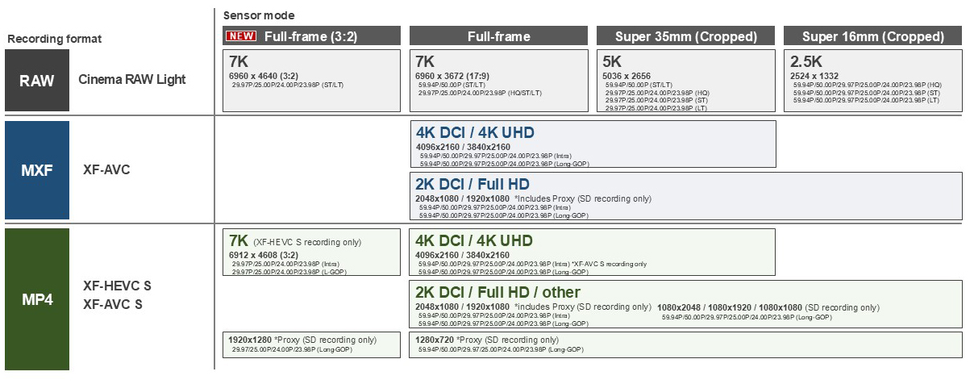Choose the 5K 5036 x 2656 cell
This screenshot has width=974, height=384.
click(x=686, y=80)
